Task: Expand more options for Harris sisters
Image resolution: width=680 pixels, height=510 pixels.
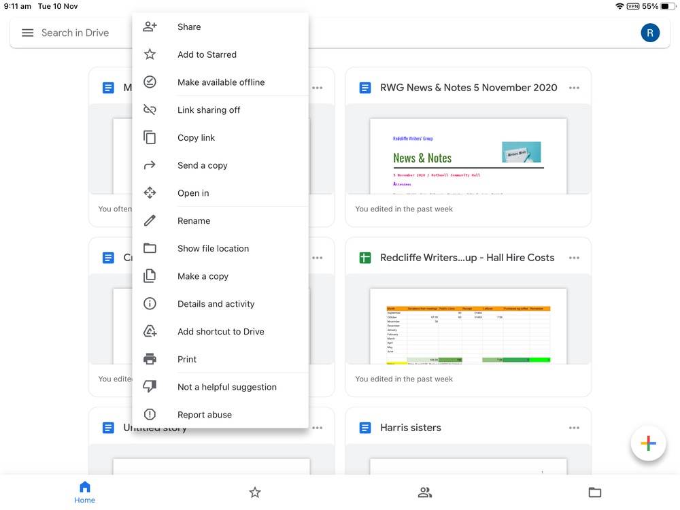Action: 574,428
